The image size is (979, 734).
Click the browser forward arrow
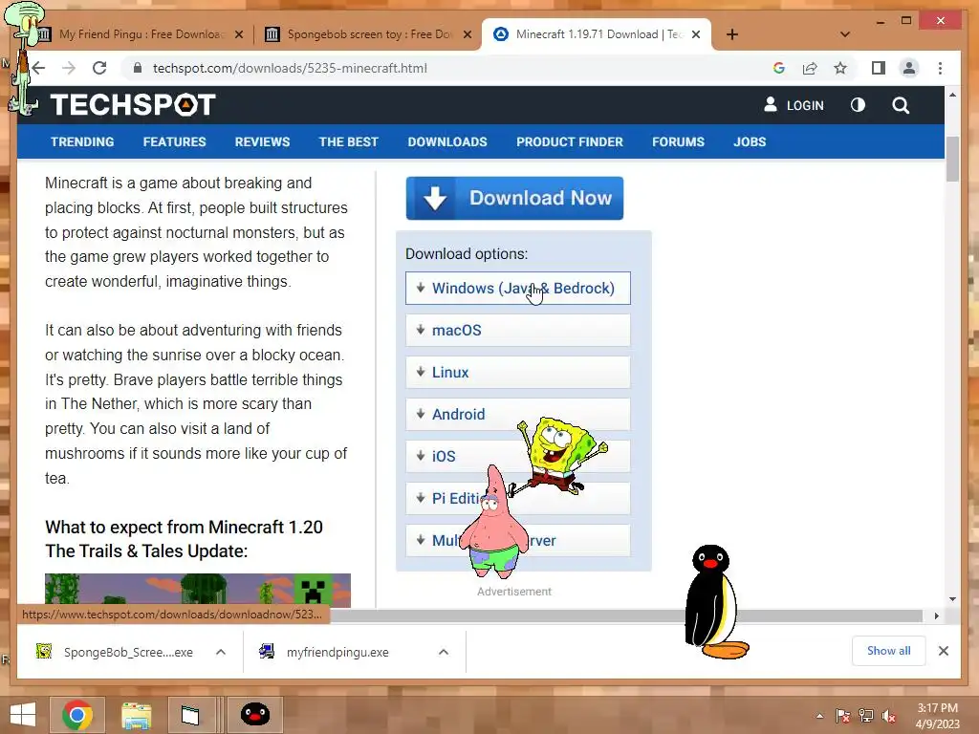[x=69, y=68]
